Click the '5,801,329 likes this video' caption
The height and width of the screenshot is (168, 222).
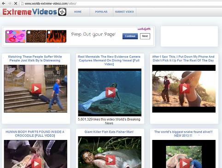(x=109, y=121)
